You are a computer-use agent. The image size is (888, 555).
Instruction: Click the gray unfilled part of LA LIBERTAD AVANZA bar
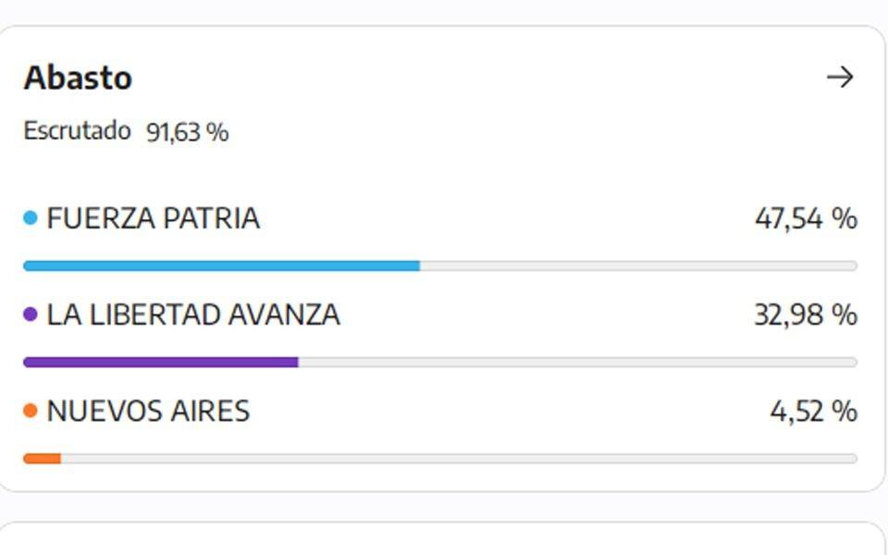pos(578,363)
